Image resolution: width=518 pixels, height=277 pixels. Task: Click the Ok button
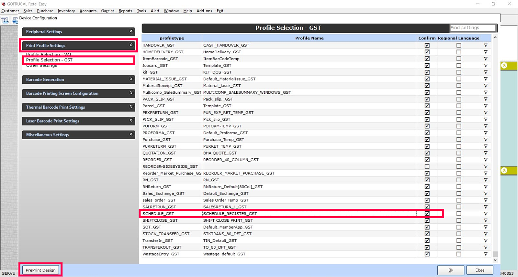click(451, 270)
